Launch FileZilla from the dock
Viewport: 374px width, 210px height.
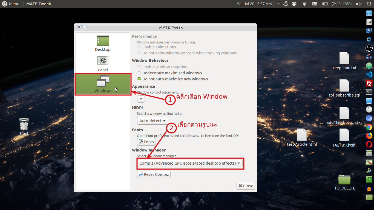coord(369,83)
